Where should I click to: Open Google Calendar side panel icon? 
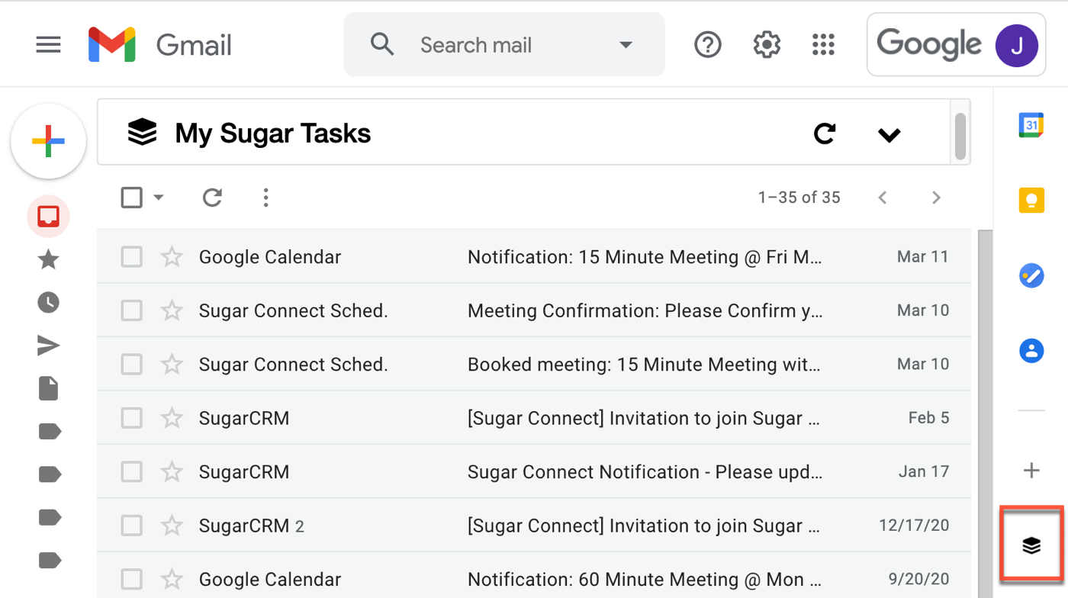coord(1031,125)
